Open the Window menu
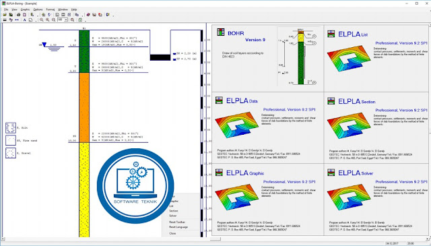Viewport: 431px width, 246px height. pyautogui.click(x=63, y=9)
